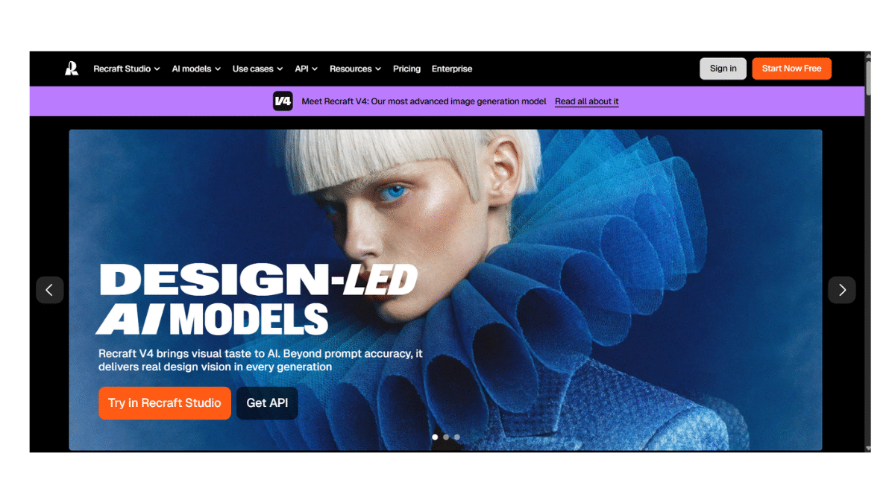The width and height of the screenshot is (895, 503).
Task: Expand the AI models dropdown
Action: [x=196, y=69]
